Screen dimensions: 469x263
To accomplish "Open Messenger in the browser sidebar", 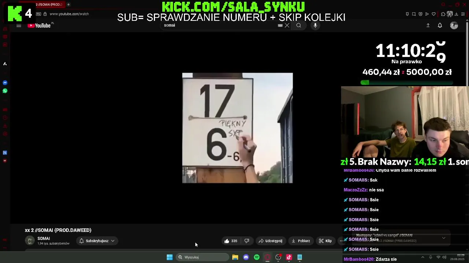I will point(5,83).
